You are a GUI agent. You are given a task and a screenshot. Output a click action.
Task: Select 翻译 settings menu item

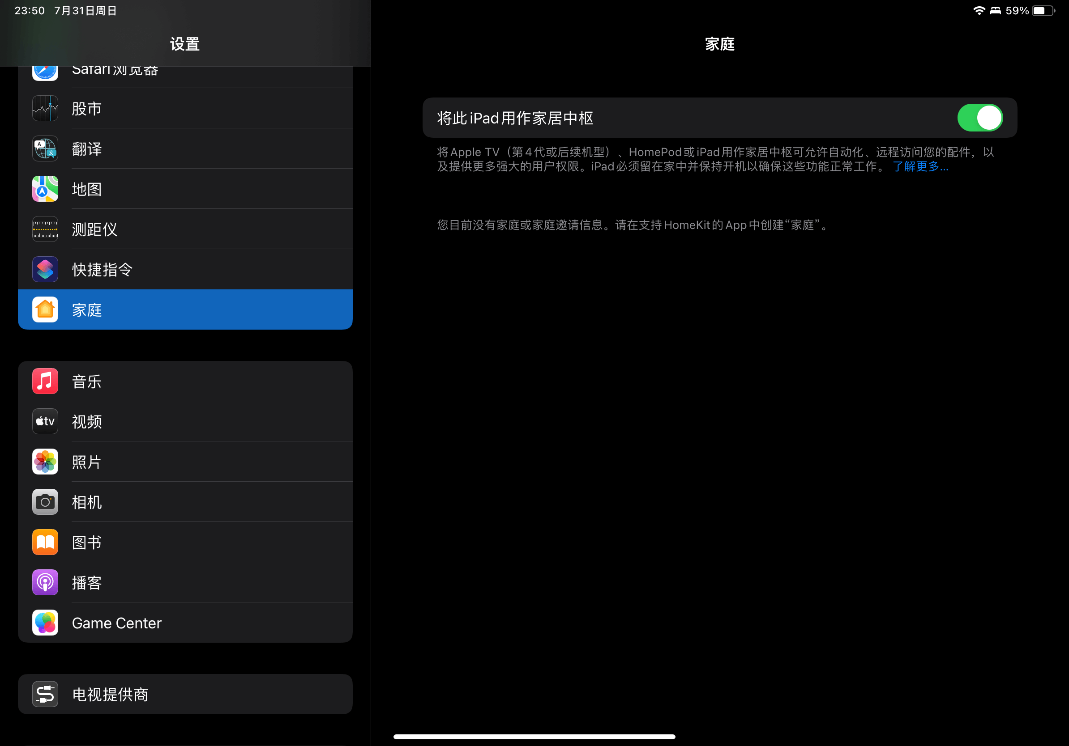click(184, 148)
